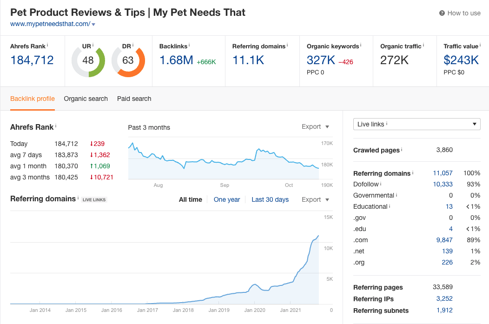The width and height of the screenshot is (489, 324).
Task: Open the .edu 4 count
Action: [x=450, y=229]
